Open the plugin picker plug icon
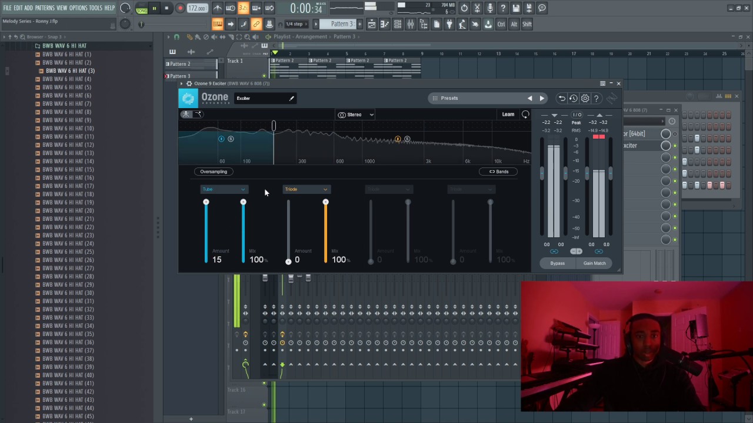The height and width of the screenshot is (423, 753). tap(449, 24)
